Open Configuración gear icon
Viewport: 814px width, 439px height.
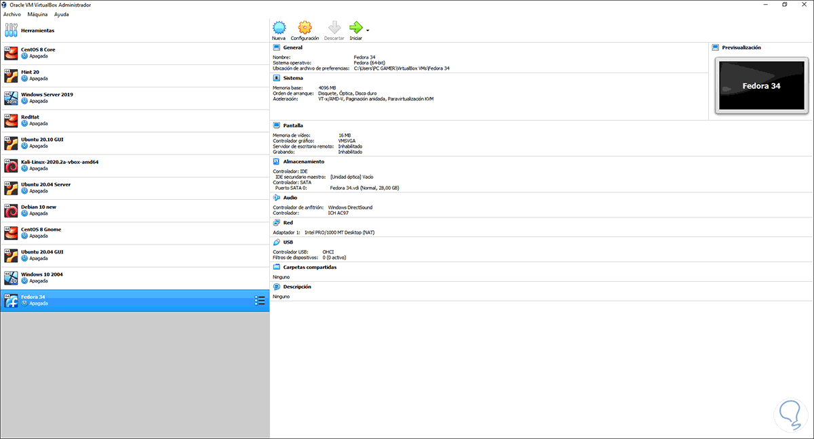(x=305, y=28)
